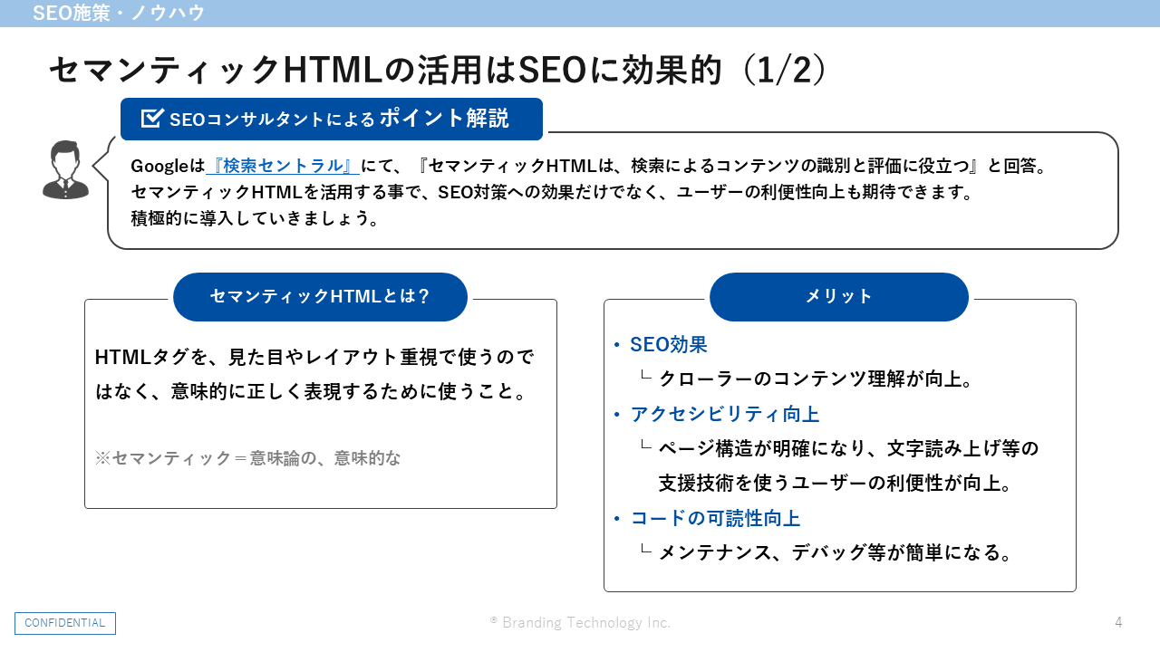Click the CONFIDENTIAL label box
The image size is (1160, 652).
tap(65, 623)
